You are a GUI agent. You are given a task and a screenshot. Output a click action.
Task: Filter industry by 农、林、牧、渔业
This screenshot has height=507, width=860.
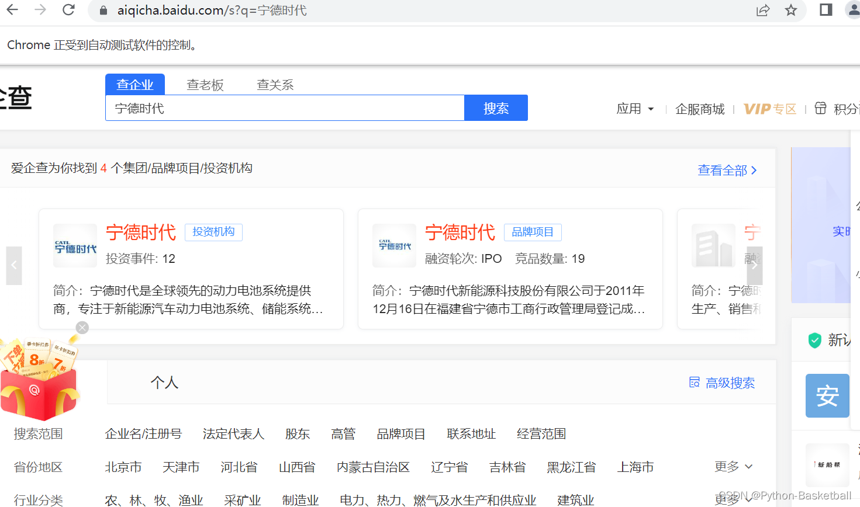coord(154,500)
